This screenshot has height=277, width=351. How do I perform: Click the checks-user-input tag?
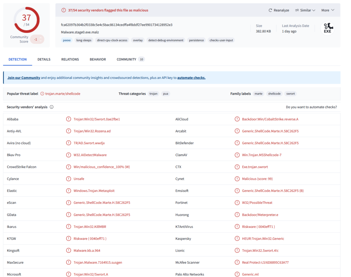point(221,41)
